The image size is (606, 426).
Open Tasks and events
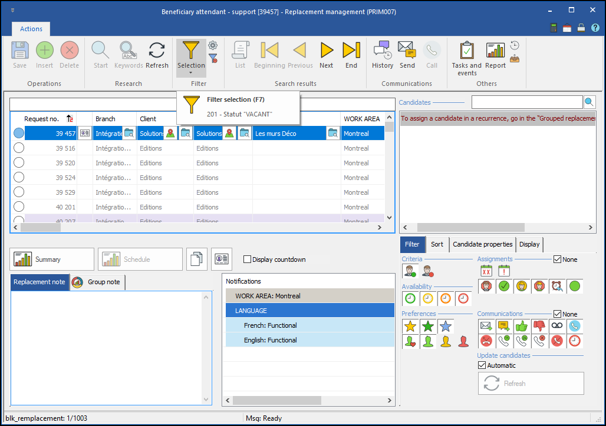pos(467,59)
